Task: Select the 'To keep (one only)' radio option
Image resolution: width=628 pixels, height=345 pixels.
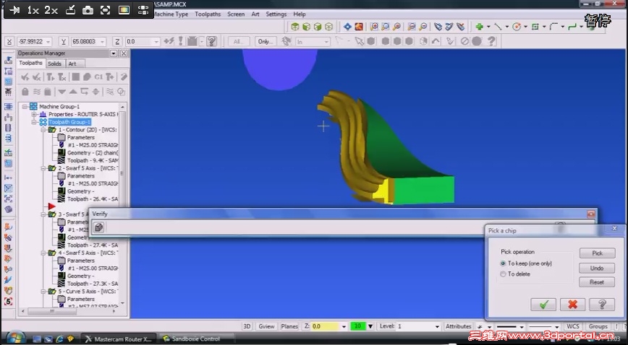Action: (503, 263)
